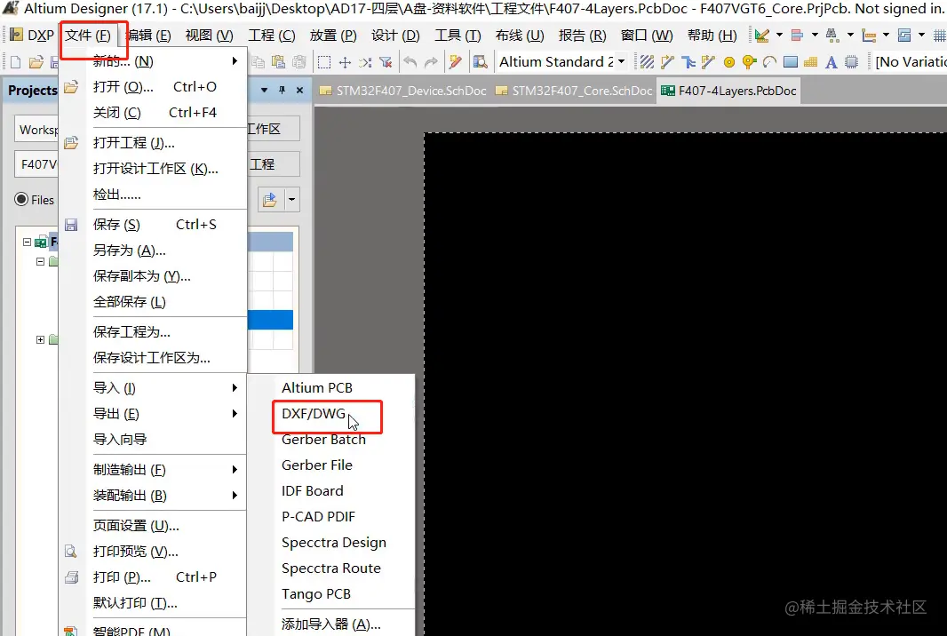
Task: Click the project folder icon button above the tree
Action: pos(270,199)
